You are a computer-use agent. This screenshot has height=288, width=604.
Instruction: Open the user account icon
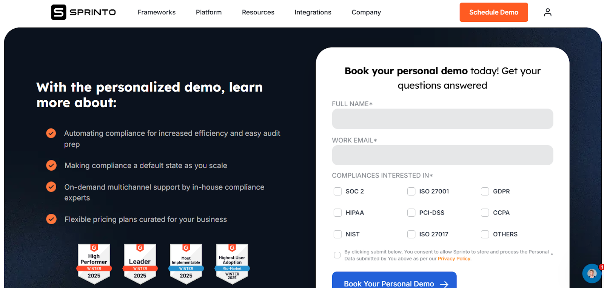(x=548, y=12)
